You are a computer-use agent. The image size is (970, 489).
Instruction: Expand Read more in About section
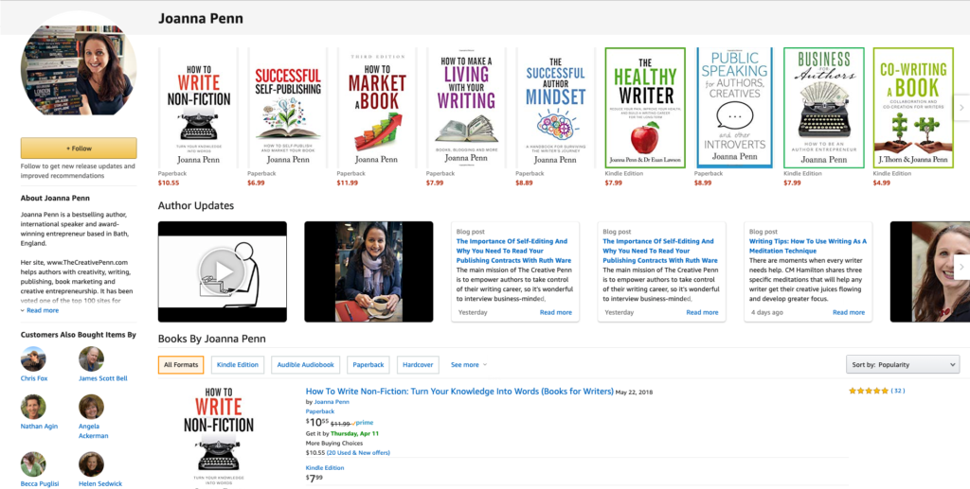pyautogui.click(x=40, y=310)
